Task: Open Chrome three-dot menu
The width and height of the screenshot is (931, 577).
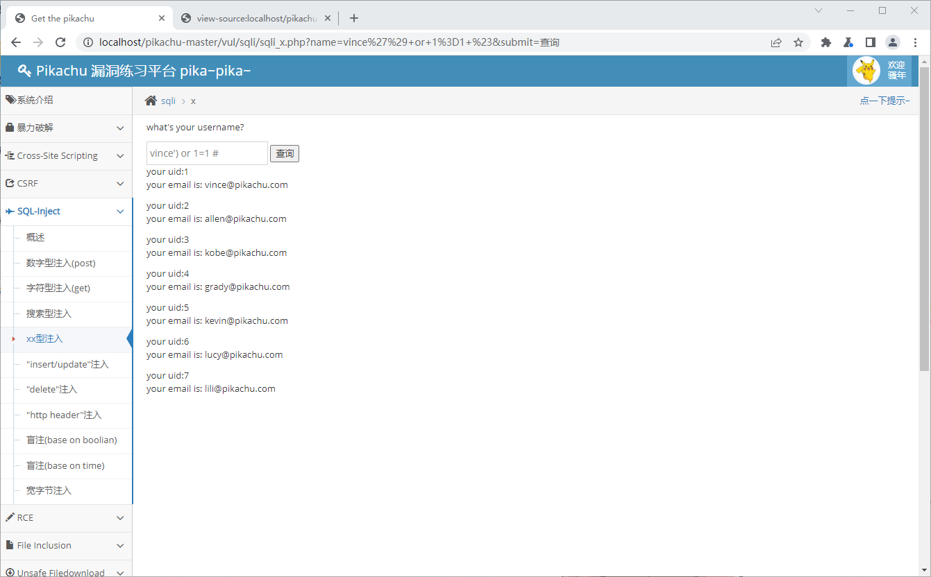Action: point(915,42)
